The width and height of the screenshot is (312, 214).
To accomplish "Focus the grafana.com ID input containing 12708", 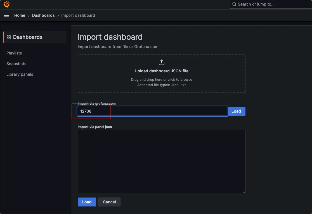I will pos(152,111).
